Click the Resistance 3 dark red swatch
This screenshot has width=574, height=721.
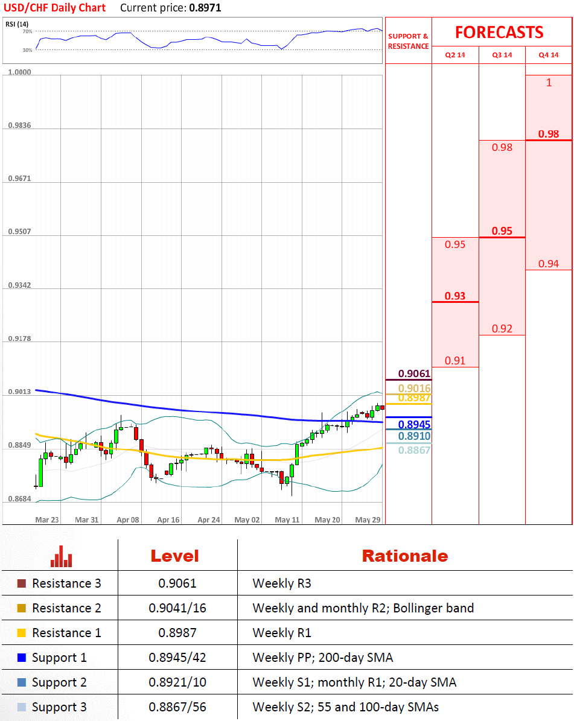(22, 583)
